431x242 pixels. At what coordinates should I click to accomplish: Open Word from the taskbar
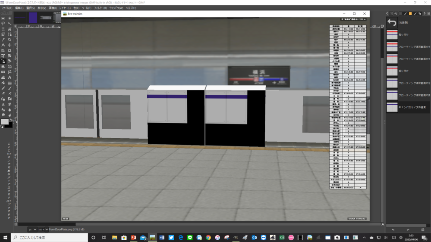click(162, 237)
